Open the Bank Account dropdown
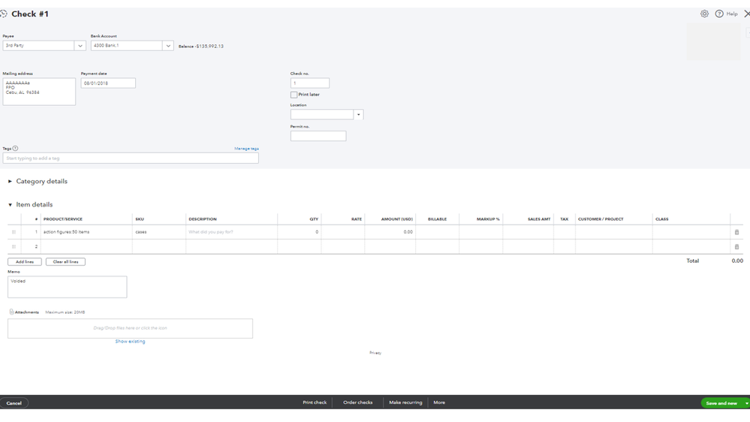This screenshot has width=750, height=422. click(x=168, y=46)
